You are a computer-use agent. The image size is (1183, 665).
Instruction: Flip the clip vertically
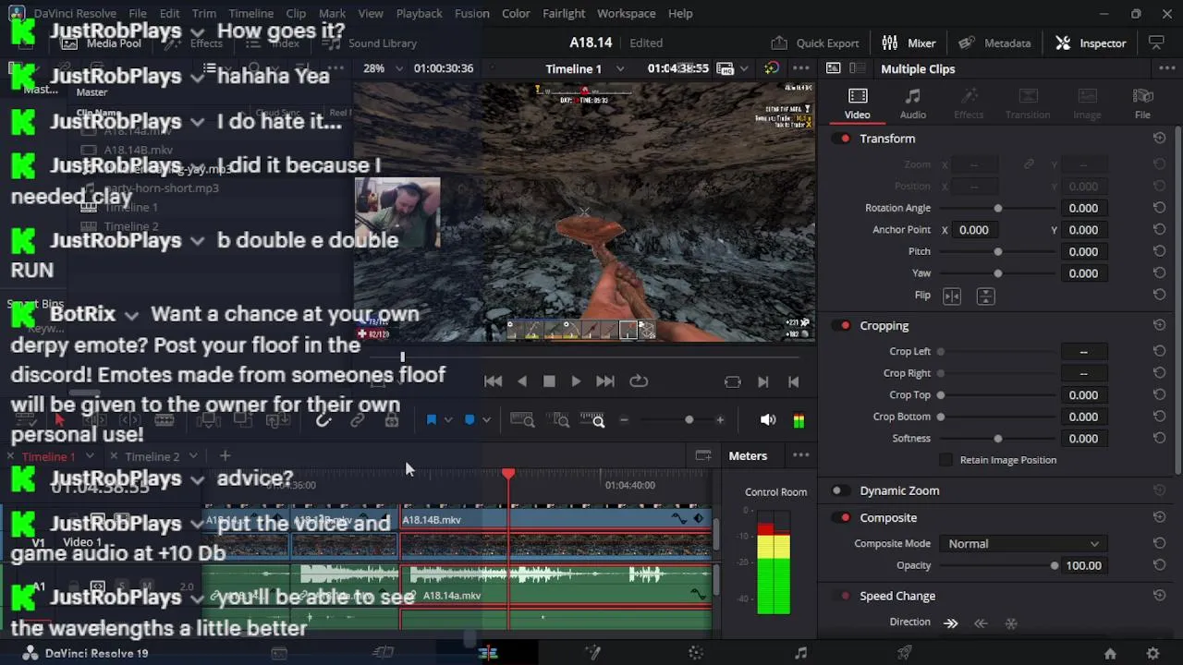(x=985, y=296)
